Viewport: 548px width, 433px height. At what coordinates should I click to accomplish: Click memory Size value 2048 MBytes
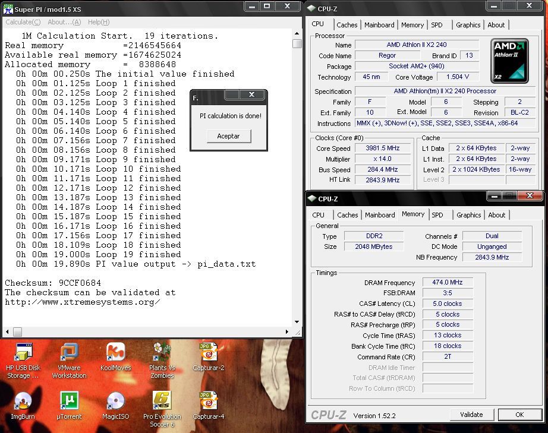[374, 246]
